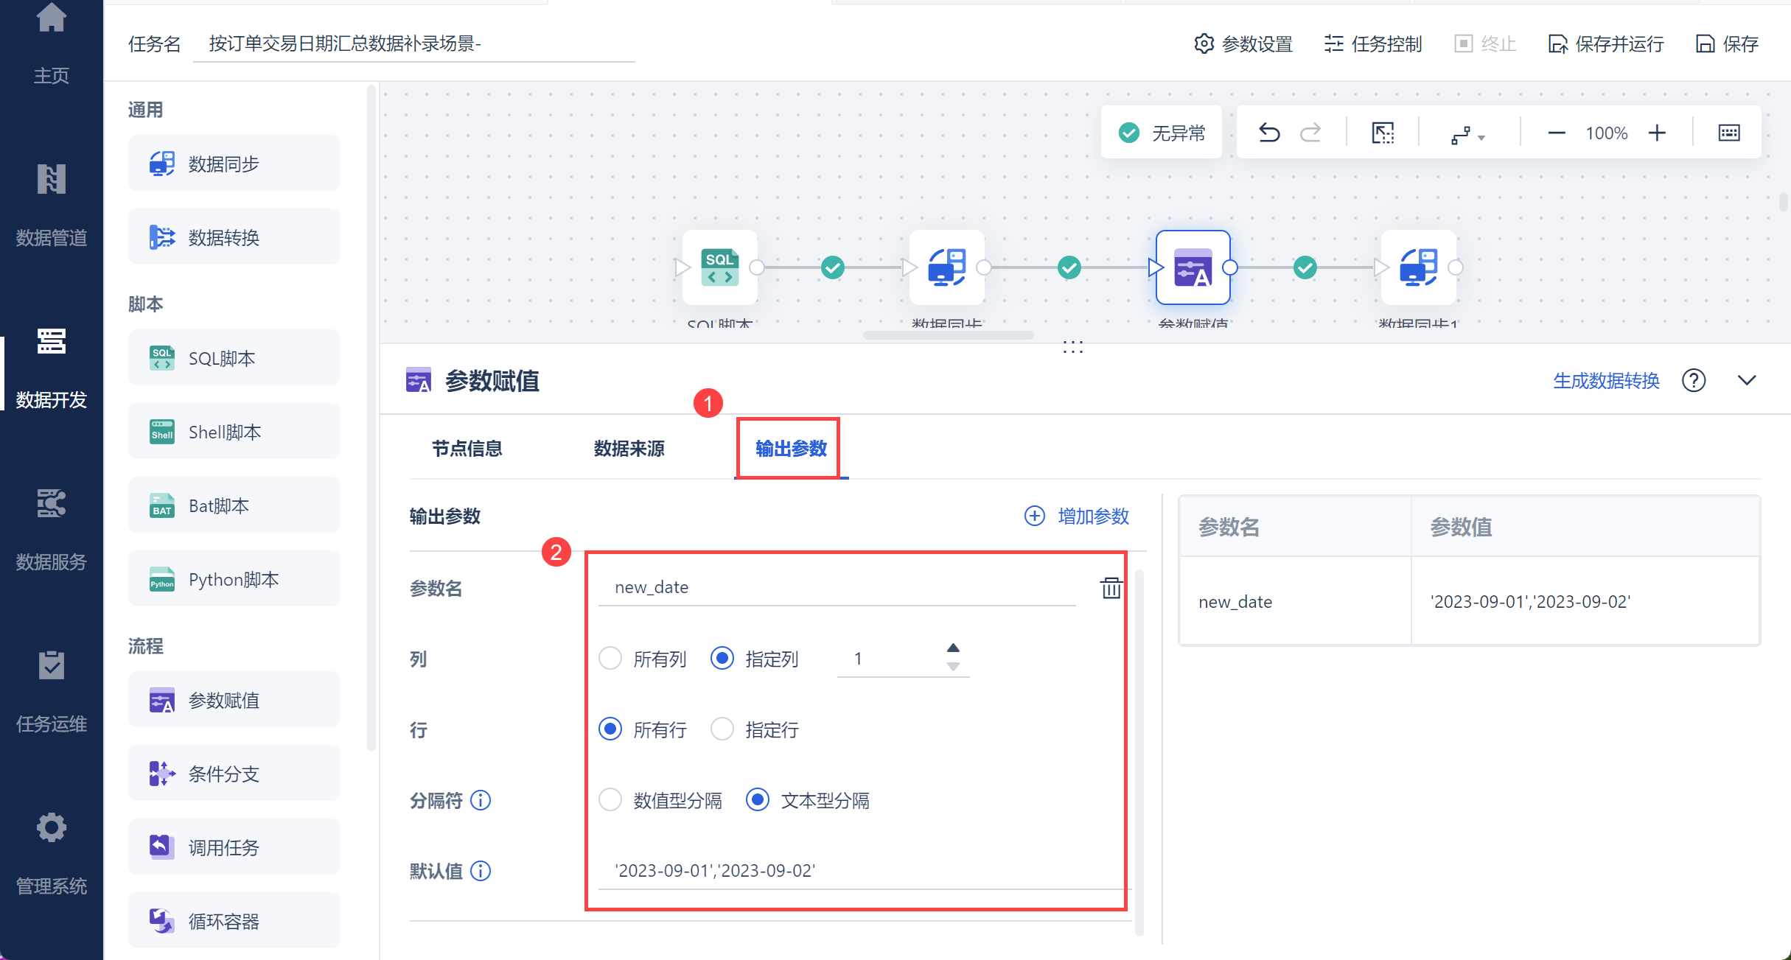
Task: Switch to the 数据来源 tab
Action: (629, 449)
